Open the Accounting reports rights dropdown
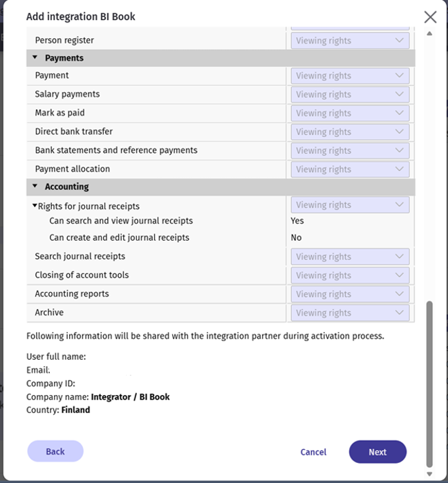 [350, 294]
